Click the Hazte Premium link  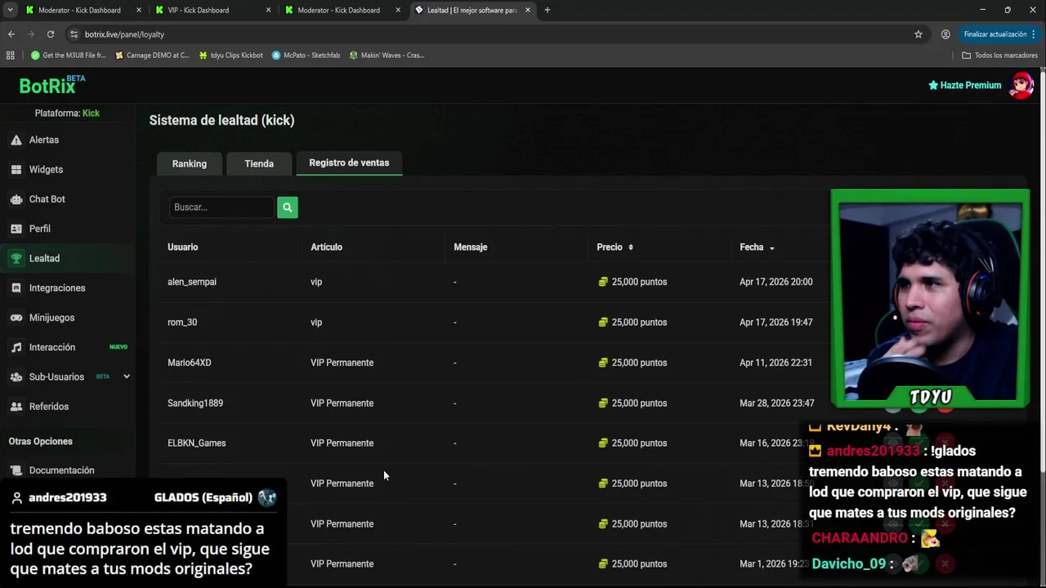click(x=964, y=85)
